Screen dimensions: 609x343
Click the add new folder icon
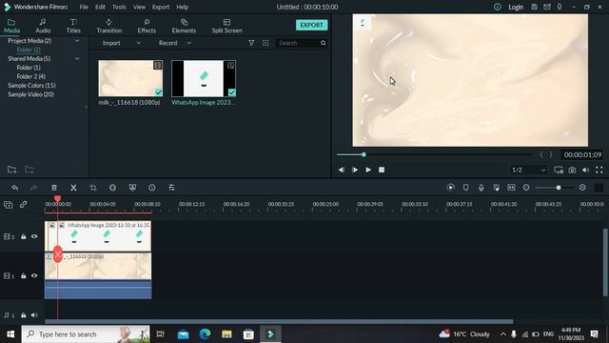click(12, 170)
